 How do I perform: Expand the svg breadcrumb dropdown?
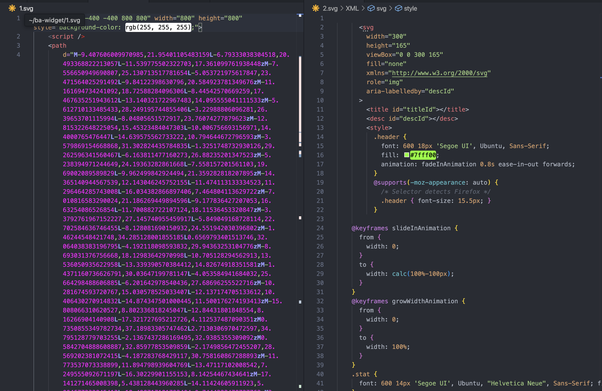381,8
